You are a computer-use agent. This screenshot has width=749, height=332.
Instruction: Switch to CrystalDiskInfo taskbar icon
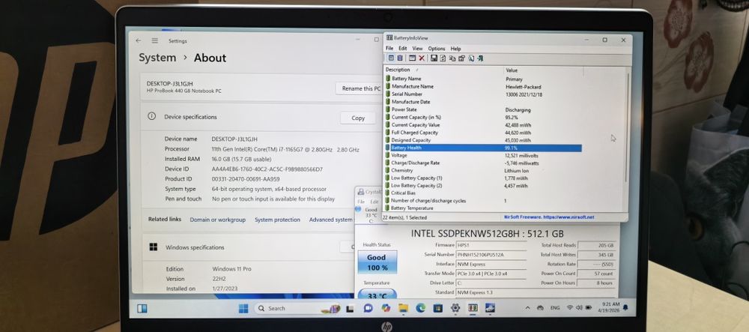tap(490, 308)
